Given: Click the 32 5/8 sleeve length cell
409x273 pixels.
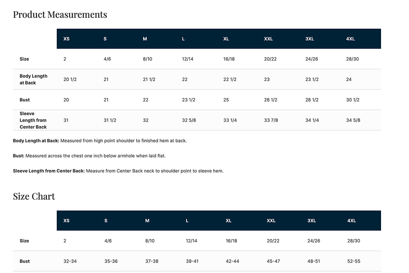Looking at the screenshot, I should (189, 120).
